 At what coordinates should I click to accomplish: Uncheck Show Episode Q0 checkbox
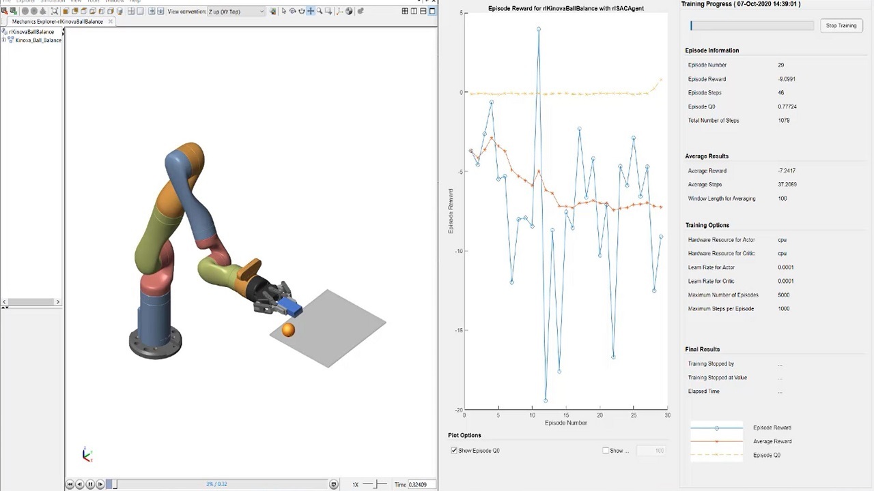click(x=454, y=451)
